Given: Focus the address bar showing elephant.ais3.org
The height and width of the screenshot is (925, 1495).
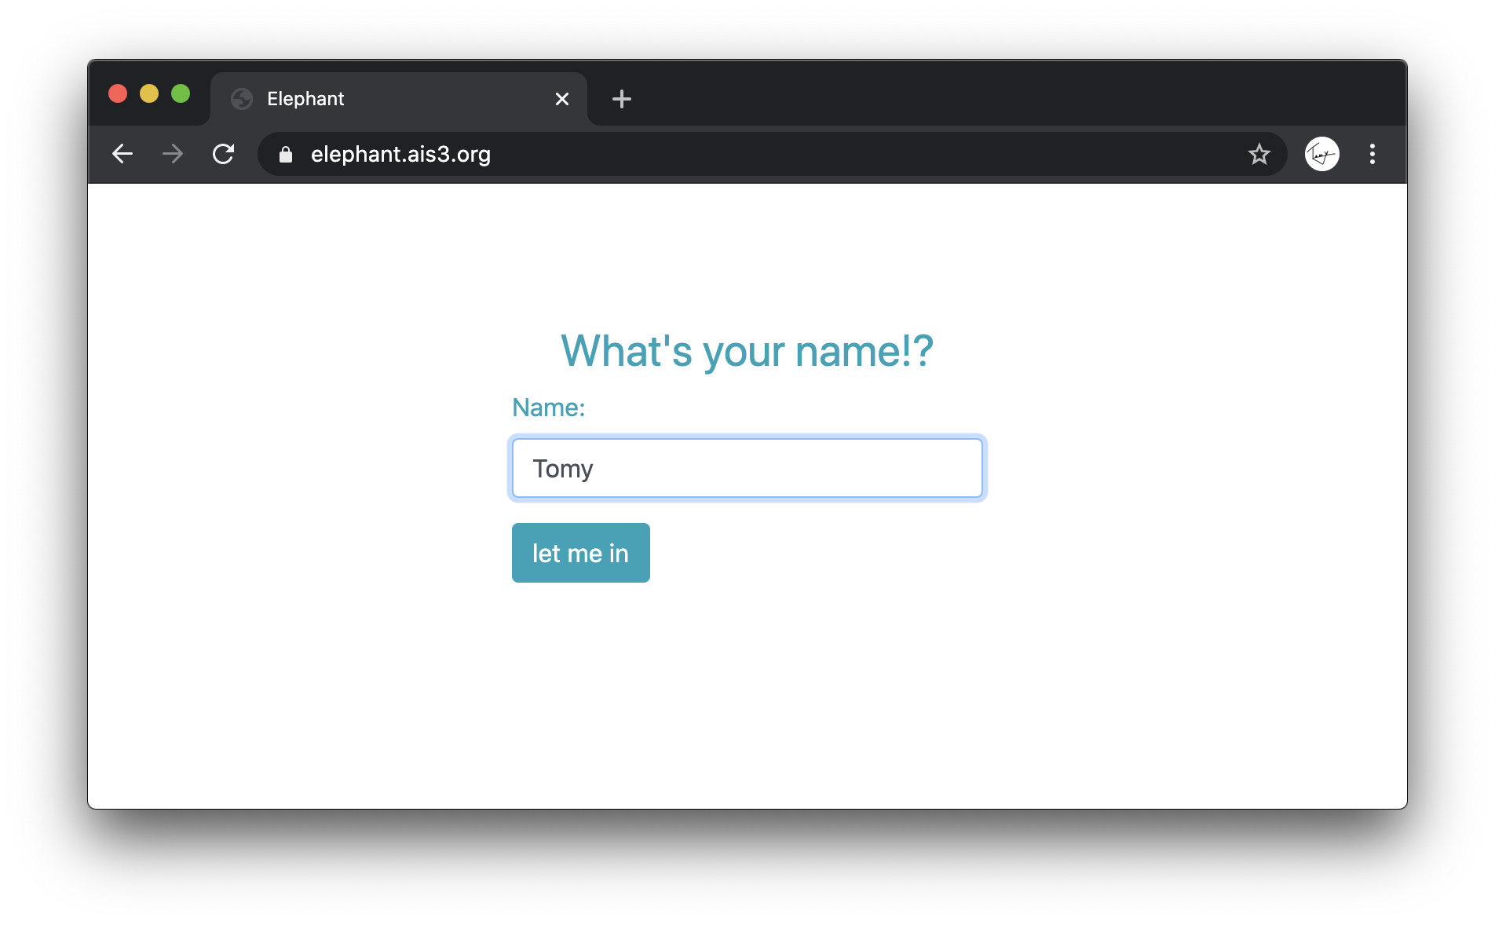Looking at the screenshot, I should pyautogui.click(x=773, y=154).
